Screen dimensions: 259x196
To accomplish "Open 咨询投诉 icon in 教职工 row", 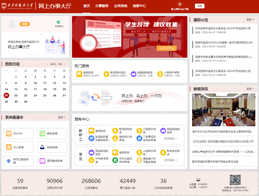I will point(91,131).
